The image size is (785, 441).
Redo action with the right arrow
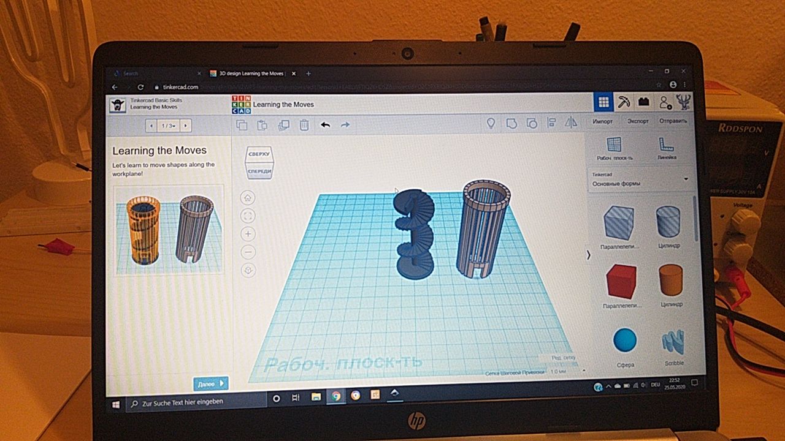[x=345, y=125]
